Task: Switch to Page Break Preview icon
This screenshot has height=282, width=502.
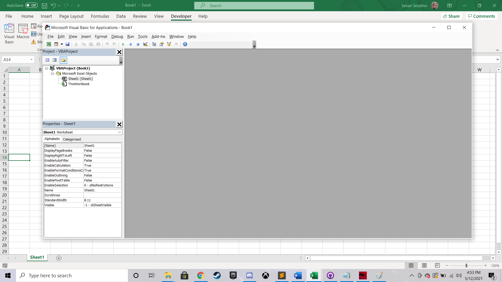Action: coord(437,266)
